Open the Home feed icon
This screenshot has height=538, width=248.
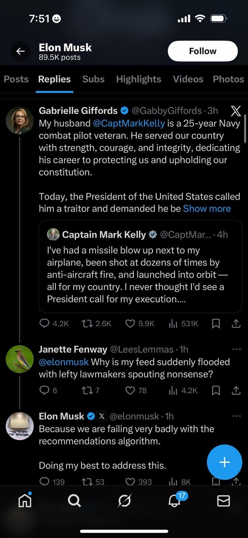click(25, 500)
